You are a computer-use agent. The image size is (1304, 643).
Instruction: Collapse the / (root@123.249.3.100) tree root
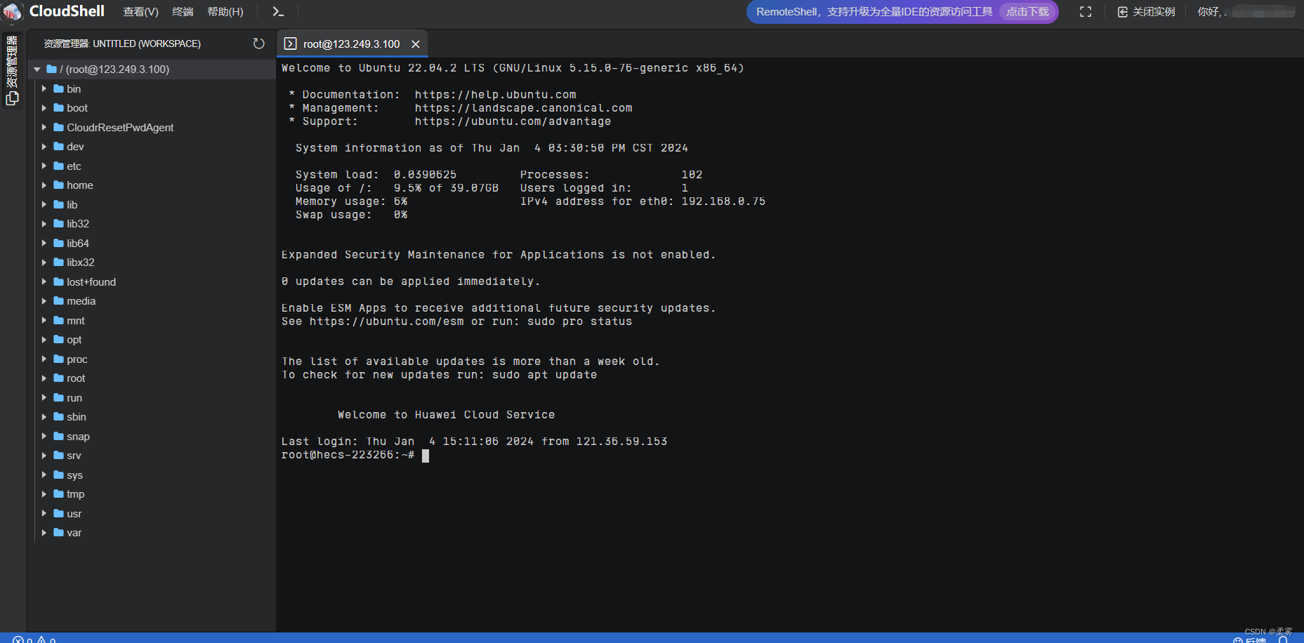pyautogui.click(x=37, y=69)
